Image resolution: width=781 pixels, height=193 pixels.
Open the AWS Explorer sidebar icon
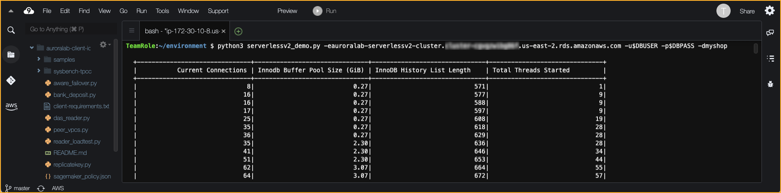[x=11, y=106]
